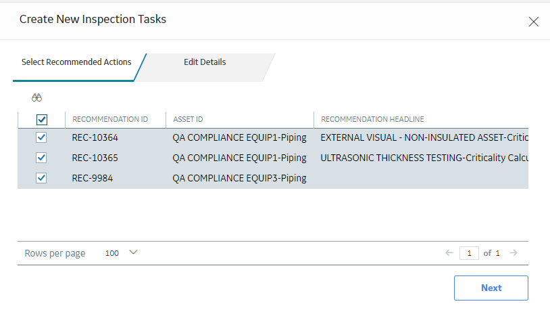This screenshot has height=310, width=550.
Task: Sort by Recommendation ID column header
Action: pos(110,120)
